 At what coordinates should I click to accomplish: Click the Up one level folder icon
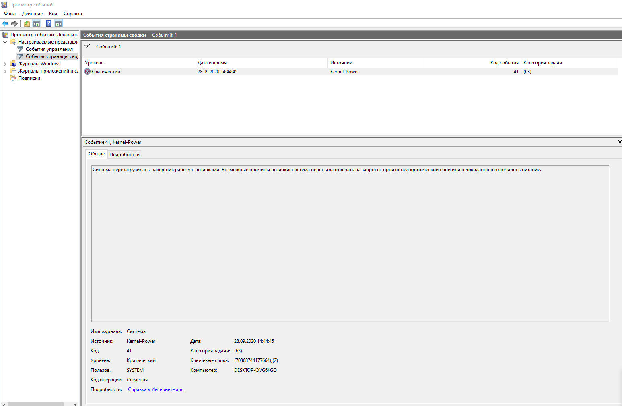point(27,23)
